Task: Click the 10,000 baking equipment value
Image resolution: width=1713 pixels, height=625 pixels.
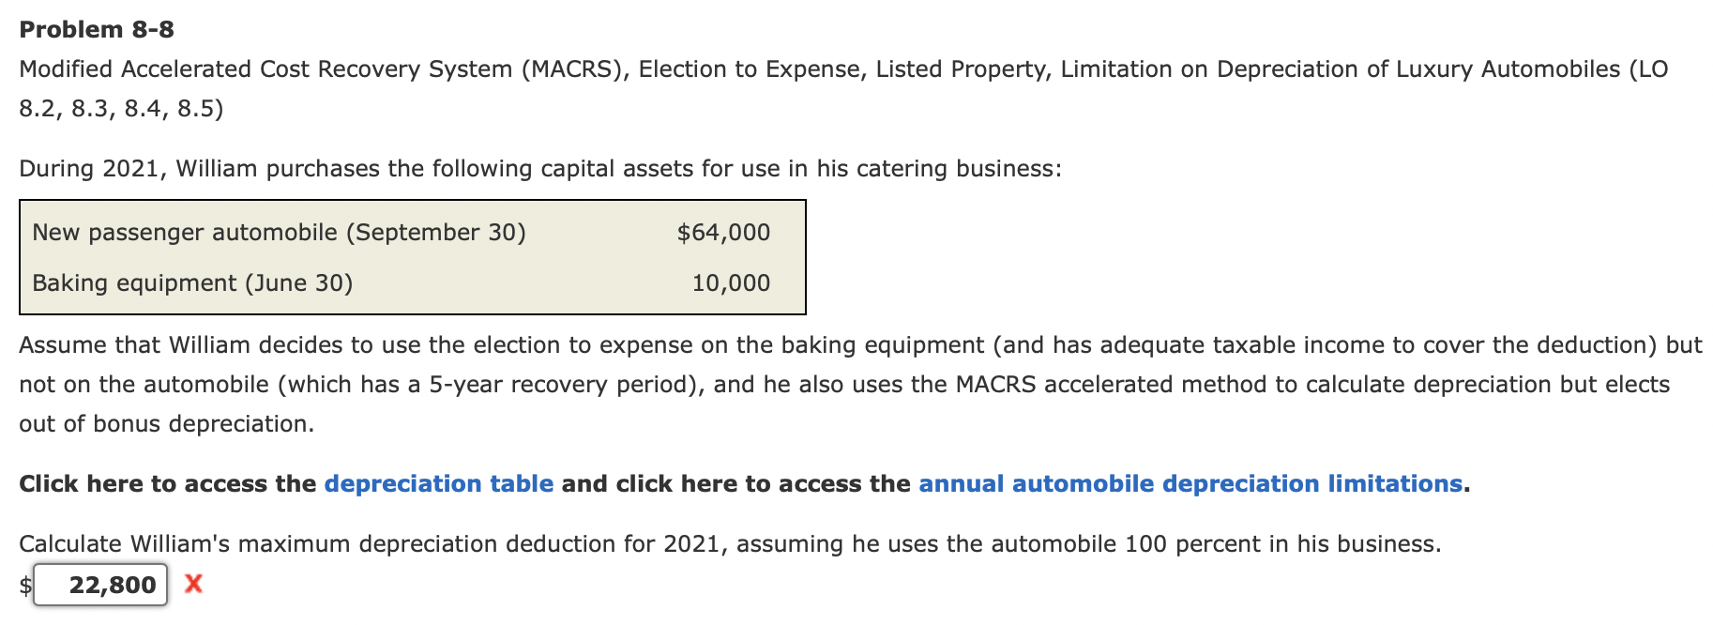Action: click(733, 282)
